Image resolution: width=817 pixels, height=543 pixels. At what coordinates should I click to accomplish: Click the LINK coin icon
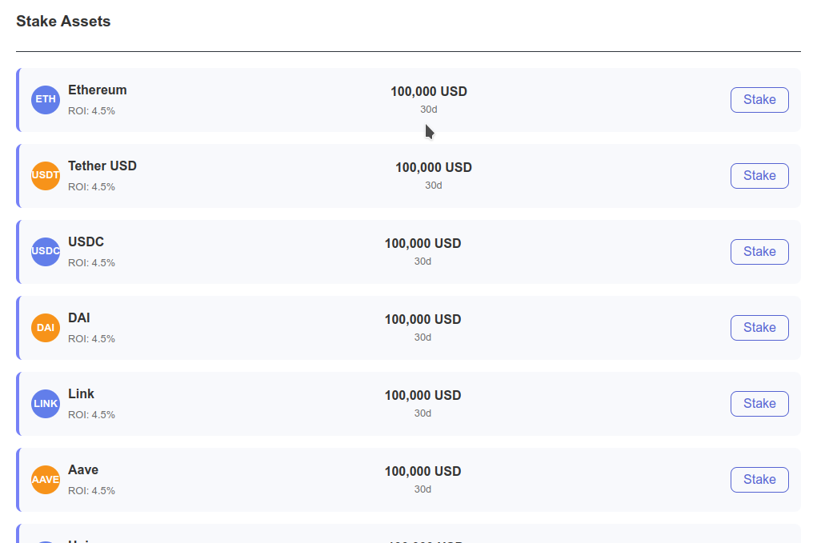(46, 404)
